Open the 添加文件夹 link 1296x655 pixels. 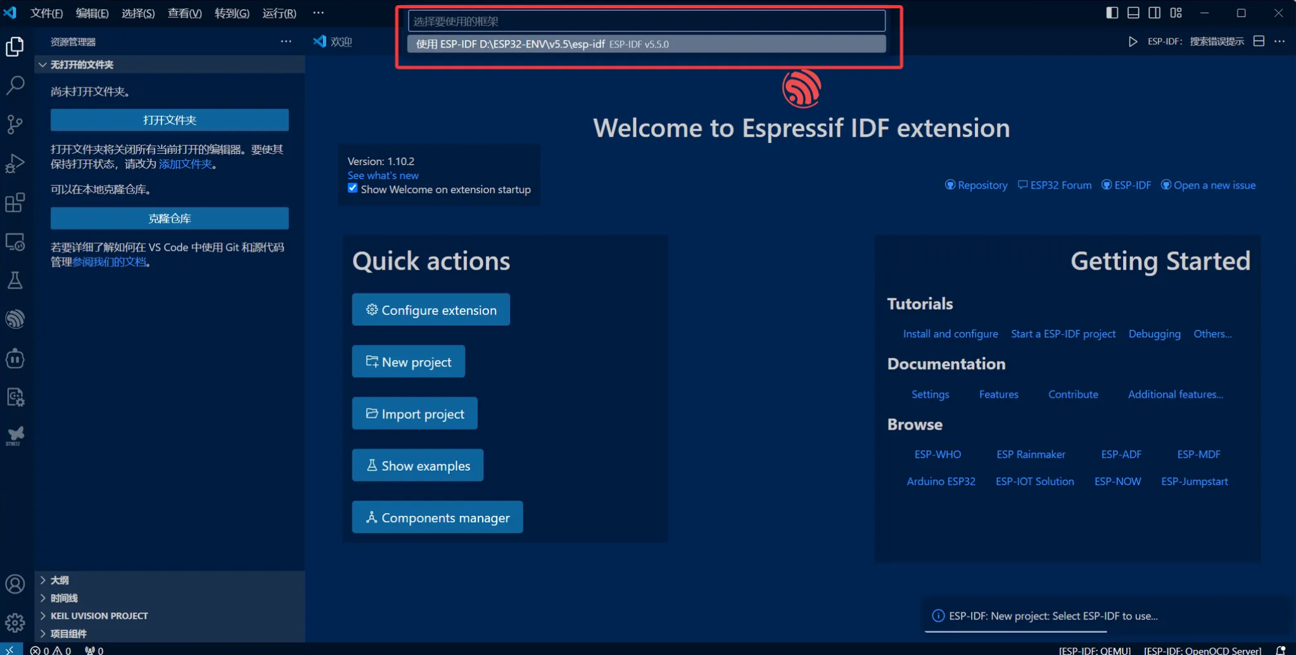(x=185, y=164)
